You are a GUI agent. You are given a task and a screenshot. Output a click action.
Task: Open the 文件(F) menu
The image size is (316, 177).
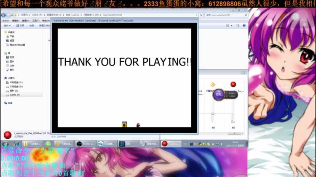(x=6, y=21)
